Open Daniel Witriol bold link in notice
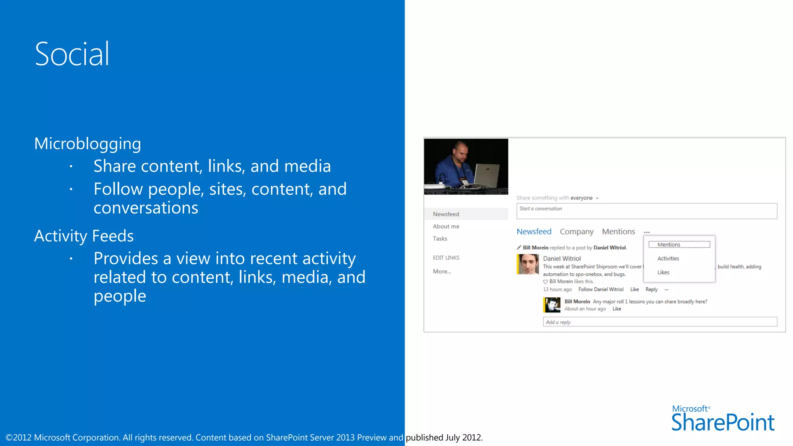793x446 pixels. 609,248
